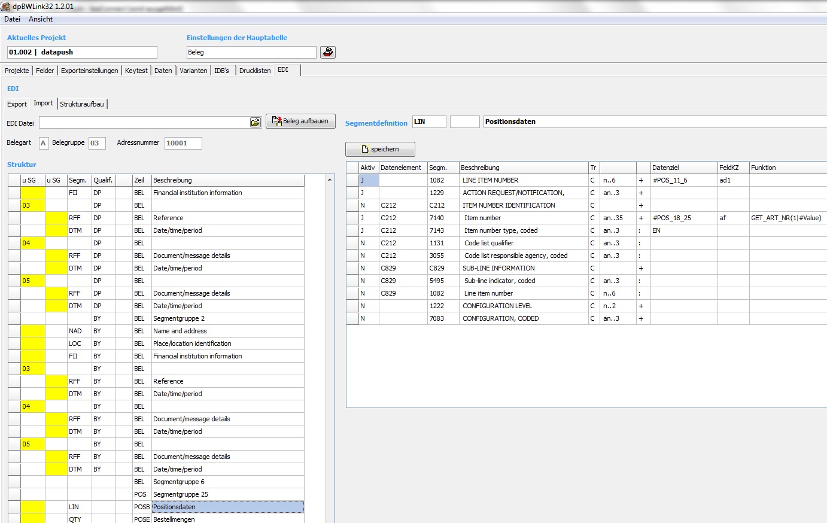827x523 pixels.
Task: Click the dpBWLink32 application icon in the title bar
Action: (5, 6)
